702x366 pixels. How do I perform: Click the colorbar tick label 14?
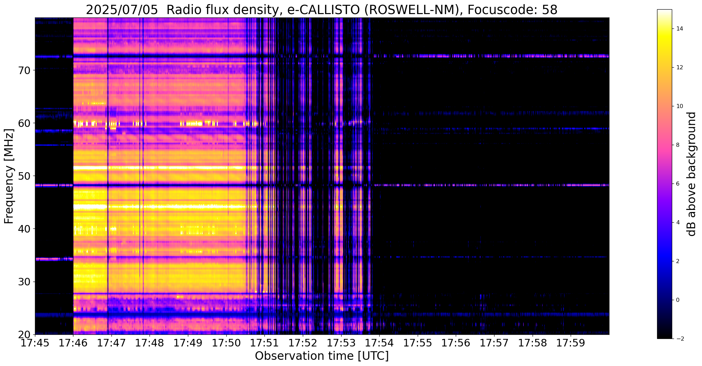tap(679, 29)
